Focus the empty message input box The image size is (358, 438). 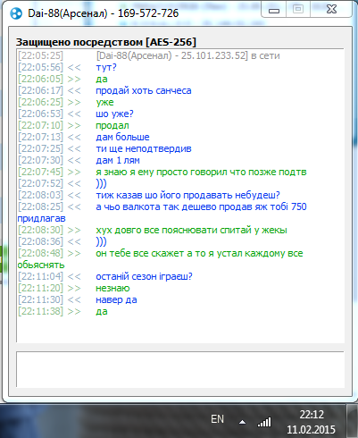point(180,369)
